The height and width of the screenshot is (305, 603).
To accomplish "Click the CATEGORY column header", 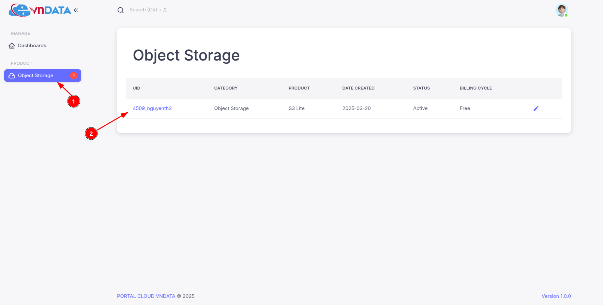I will [226, 88].
